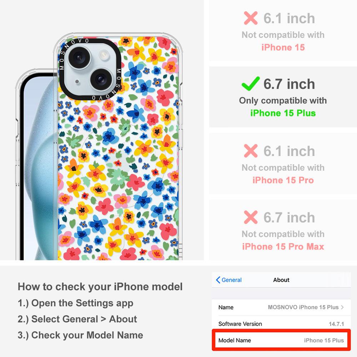Select the Model Name row
The width and height of the screenshot is (357, 357).
tap(281, 340)
